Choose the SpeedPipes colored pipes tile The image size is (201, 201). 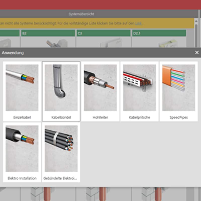[178, 87]
